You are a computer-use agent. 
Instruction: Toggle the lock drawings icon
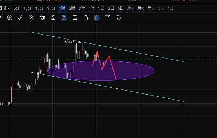point(53,18)
